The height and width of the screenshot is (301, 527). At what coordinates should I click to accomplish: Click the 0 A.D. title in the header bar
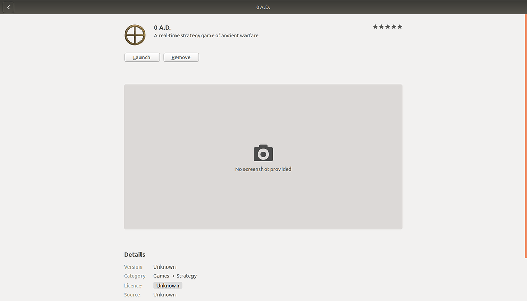pos(263,7)
